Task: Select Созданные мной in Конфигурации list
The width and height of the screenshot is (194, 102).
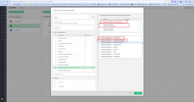Action: pyautogui.click(x=24, y=26)
